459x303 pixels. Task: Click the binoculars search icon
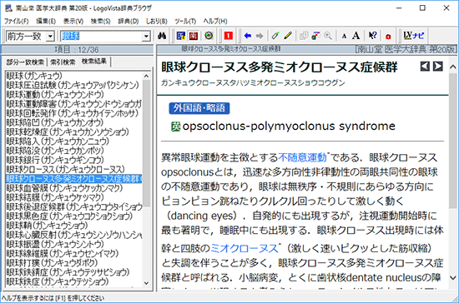tap(162, 36)
